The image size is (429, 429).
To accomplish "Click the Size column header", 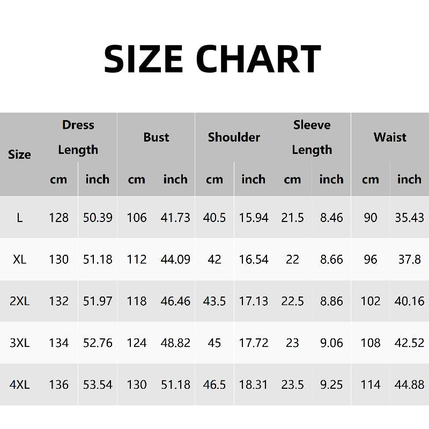I will click(20, 154).
